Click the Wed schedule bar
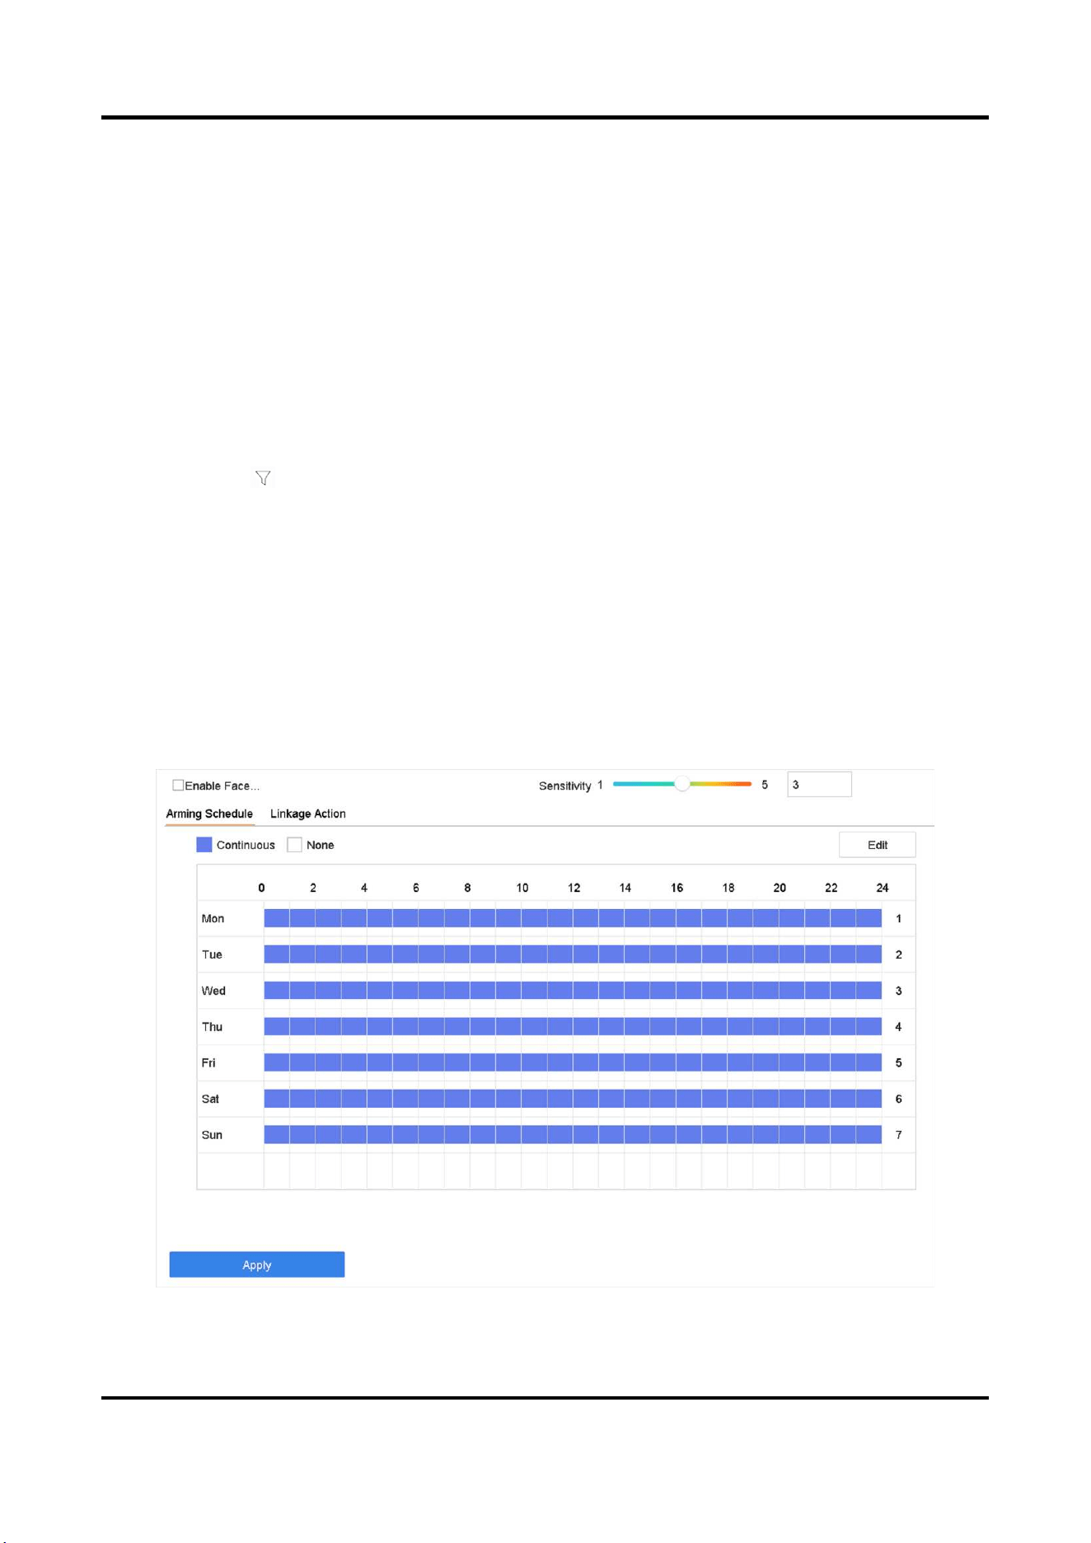1091x1543 pixels. click(x=573, y=991)
